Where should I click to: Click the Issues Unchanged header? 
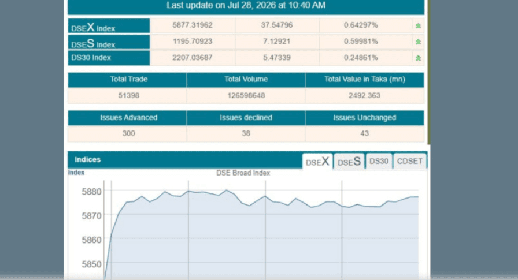[x=365, y=117]
